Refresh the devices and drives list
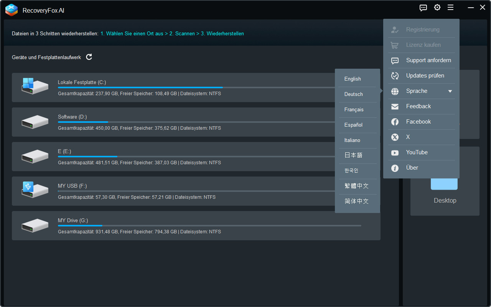Image resolution: width=491 pixels, height=307 pixels. (x=89, y=57)
